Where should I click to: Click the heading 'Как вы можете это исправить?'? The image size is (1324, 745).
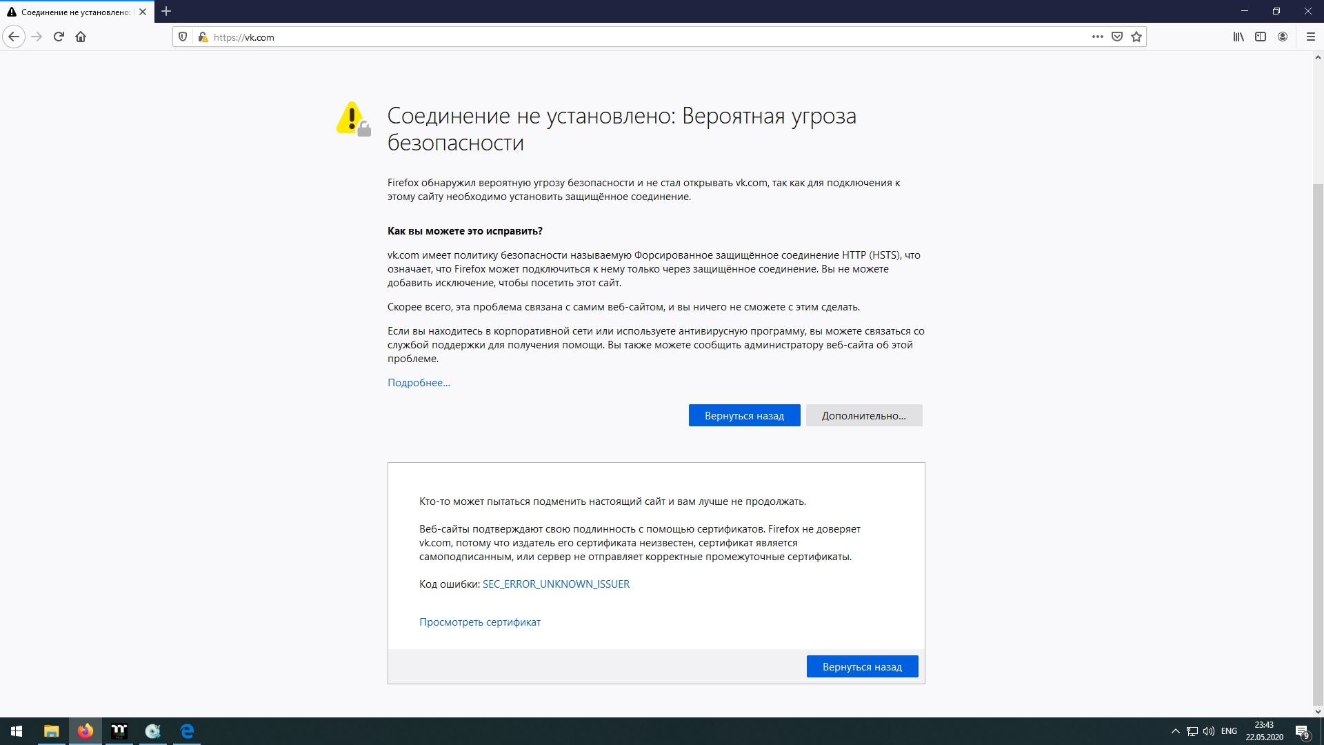click(465, 231)
